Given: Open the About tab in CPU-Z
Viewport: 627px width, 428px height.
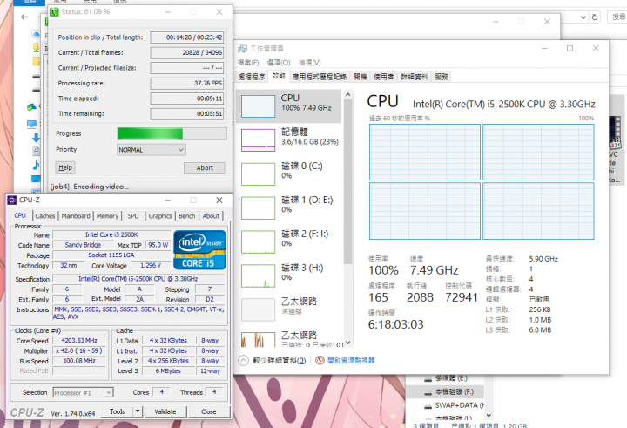Looking at the screenshot, I should [x=211, y=216].
